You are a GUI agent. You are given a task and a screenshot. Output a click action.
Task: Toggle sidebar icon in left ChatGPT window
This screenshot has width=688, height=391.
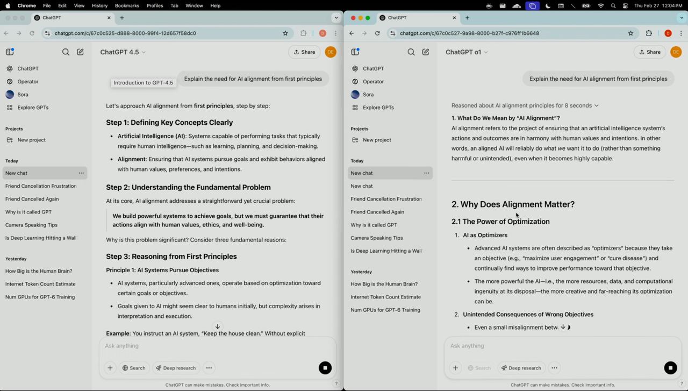coord(10,52)
